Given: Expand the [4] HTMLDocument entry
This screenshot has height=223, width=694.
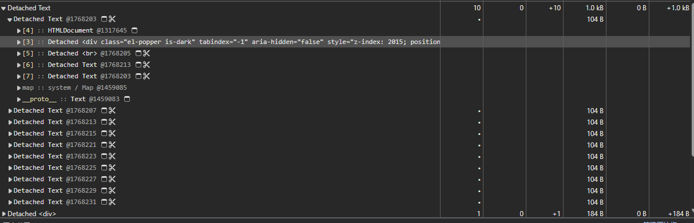Looking at the screenshot, I should click(19, 30).
